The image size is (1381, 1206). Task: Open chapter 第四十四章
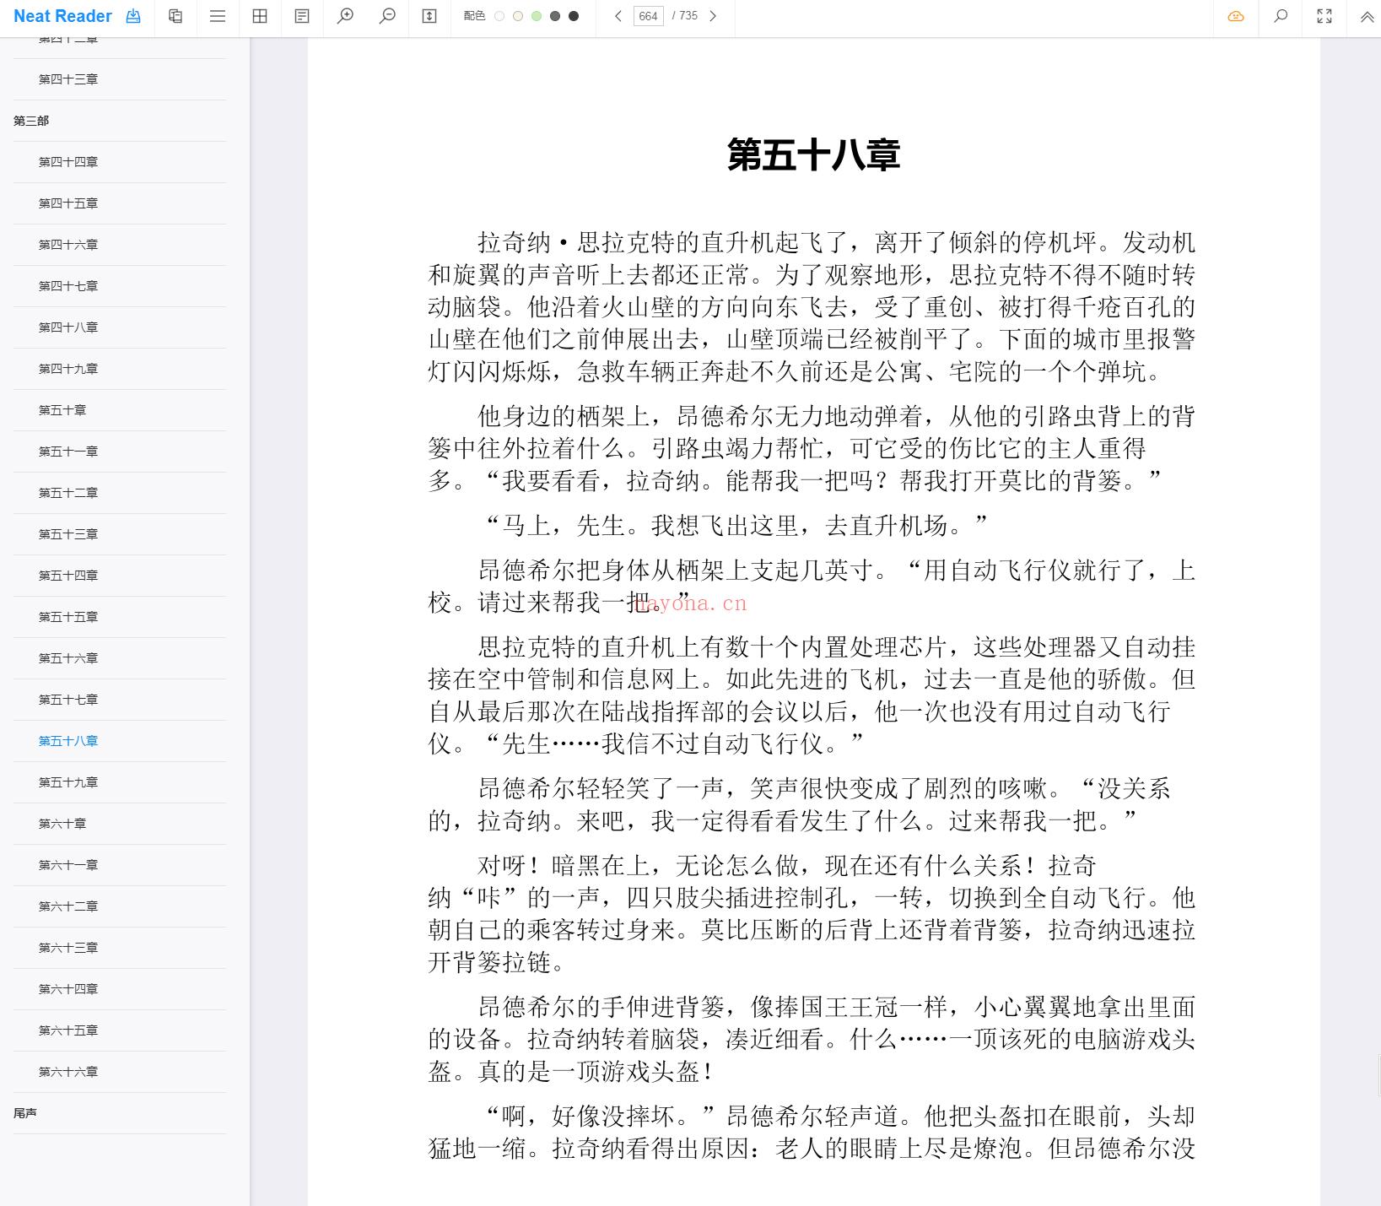tap(68, 162)
